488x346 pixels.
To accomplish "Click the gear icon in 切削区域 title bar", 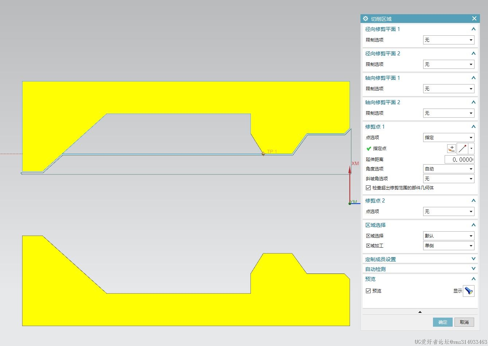I will (x=366, y=19).
